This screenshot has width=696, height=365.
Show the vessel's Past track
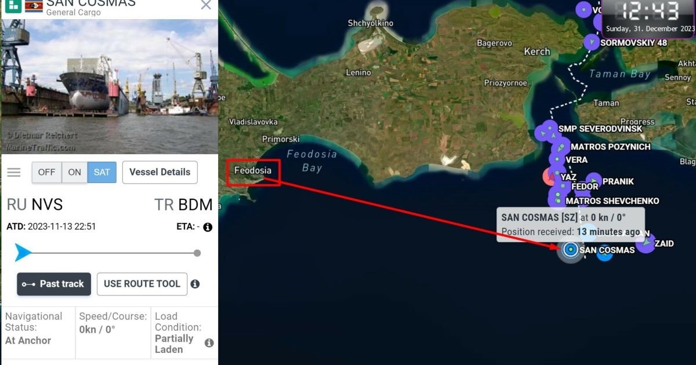54,284
